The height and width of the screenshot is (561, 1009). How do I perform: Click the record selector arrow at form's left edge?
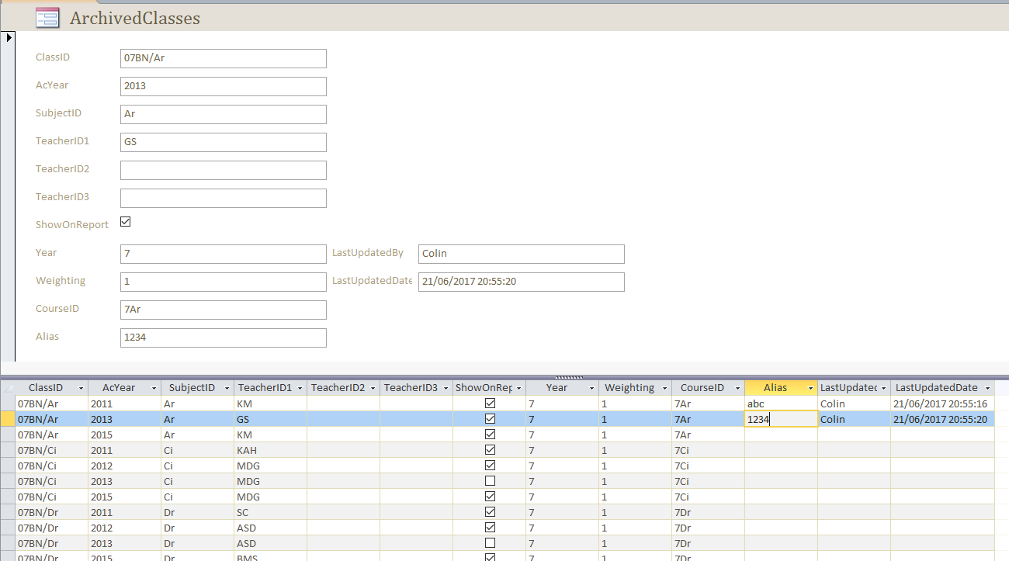click(x=9, y=37)
